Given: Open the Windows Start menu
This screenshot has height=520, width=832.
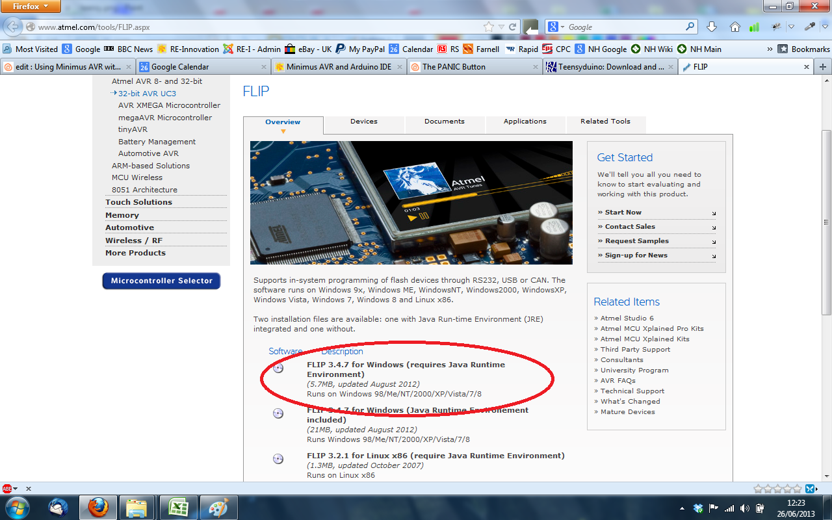Looking at the screenshot, I should pos(17,508).
